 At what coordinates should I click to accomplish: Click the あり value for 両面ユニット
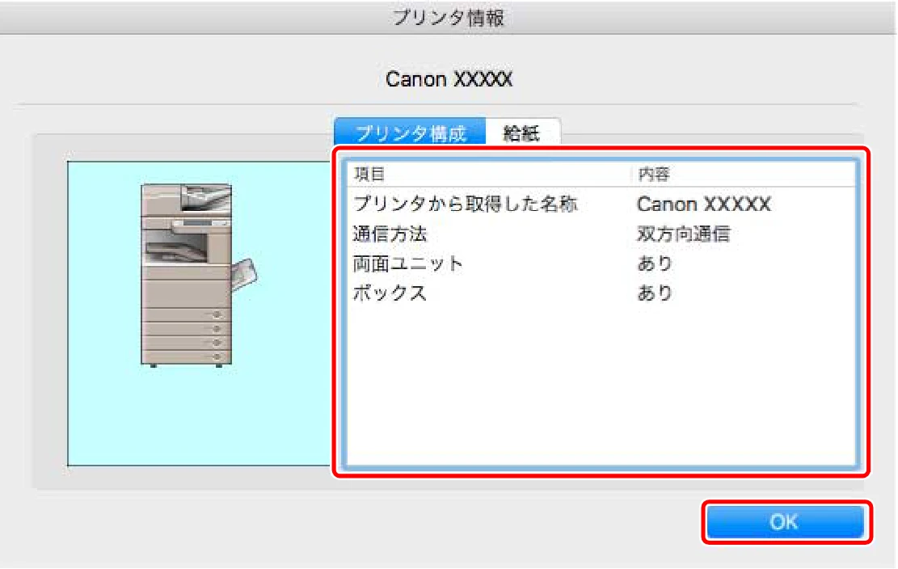[655, 263]
